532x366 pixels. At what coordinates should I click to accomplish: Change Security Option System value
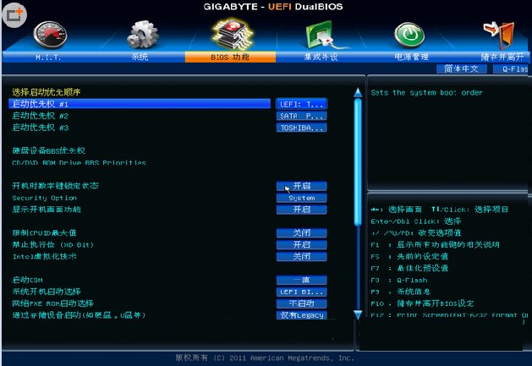point(301,198)
